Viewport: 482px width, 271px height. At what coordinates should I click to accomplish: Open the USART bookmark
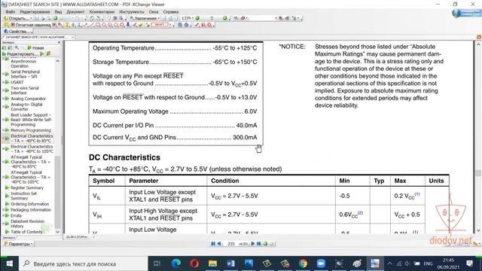(x=17, y=82)
